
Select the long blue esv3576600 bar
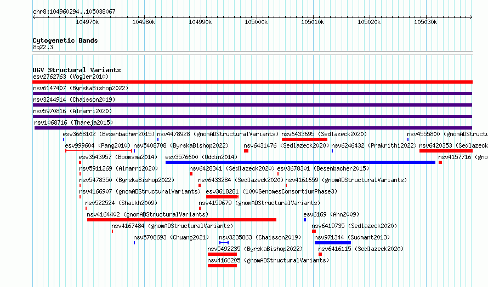300,162
